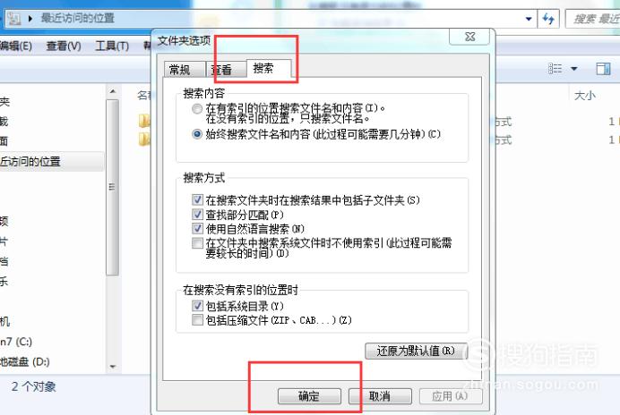
Task: Uncheck 查找部分匹配 checkbox
Action: tap(197, 215)
